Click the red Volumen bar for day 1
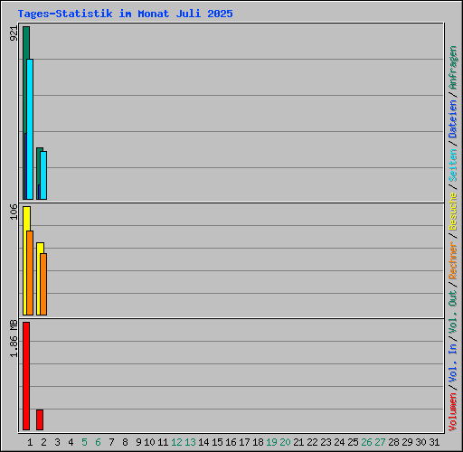Screen dimensions: 463x452 26,376
